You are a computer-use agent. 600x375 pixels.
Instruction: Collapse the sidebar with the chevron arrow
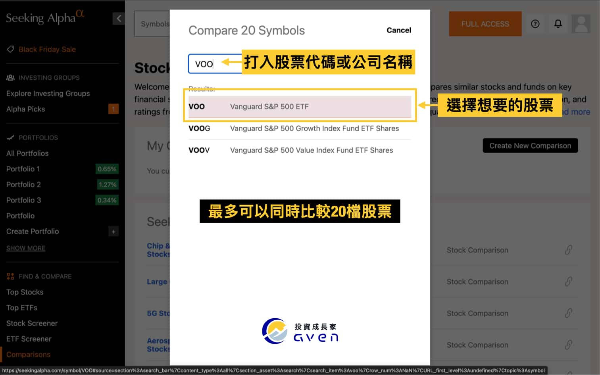point(119,18)
